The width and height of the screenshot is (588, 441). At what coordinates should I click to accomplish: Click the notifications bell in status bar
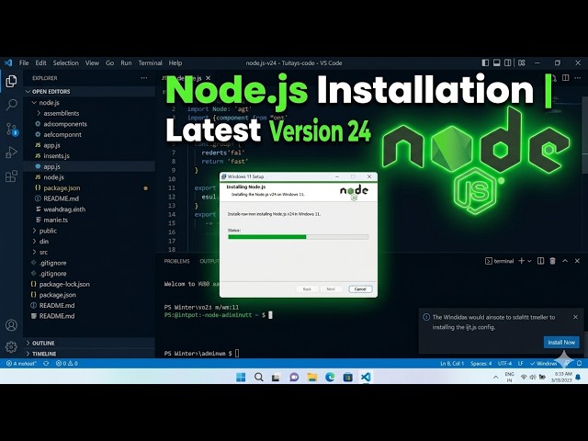click(580, 363)
